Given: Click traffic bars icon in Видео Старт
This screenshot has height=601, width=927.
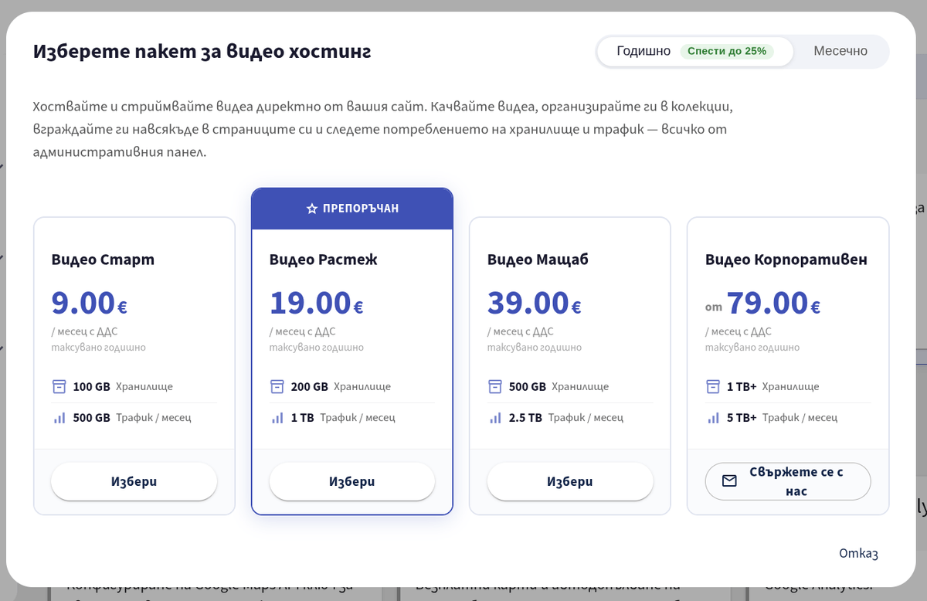Looking at the screenshot, I should point(59,418).
